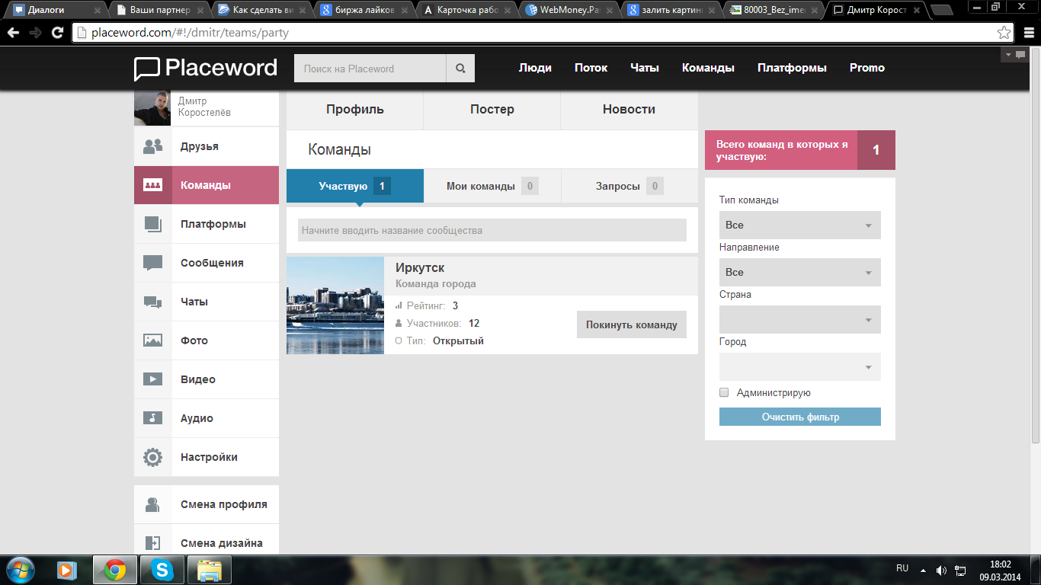Open the Фото picture icon
Screen dimensions: 1041x585
point(153,340)
